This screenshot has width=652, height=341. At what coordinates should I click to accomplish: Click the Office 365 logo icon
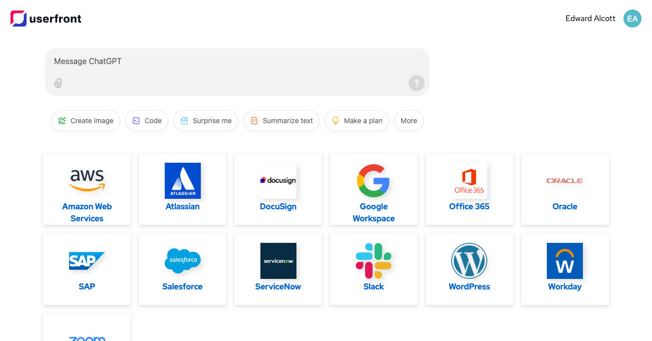click(x=469, y=181)
